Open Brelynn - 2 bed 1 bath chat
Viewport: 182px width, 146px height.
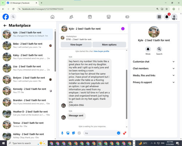pyautogui.click(x=27, y=80)
